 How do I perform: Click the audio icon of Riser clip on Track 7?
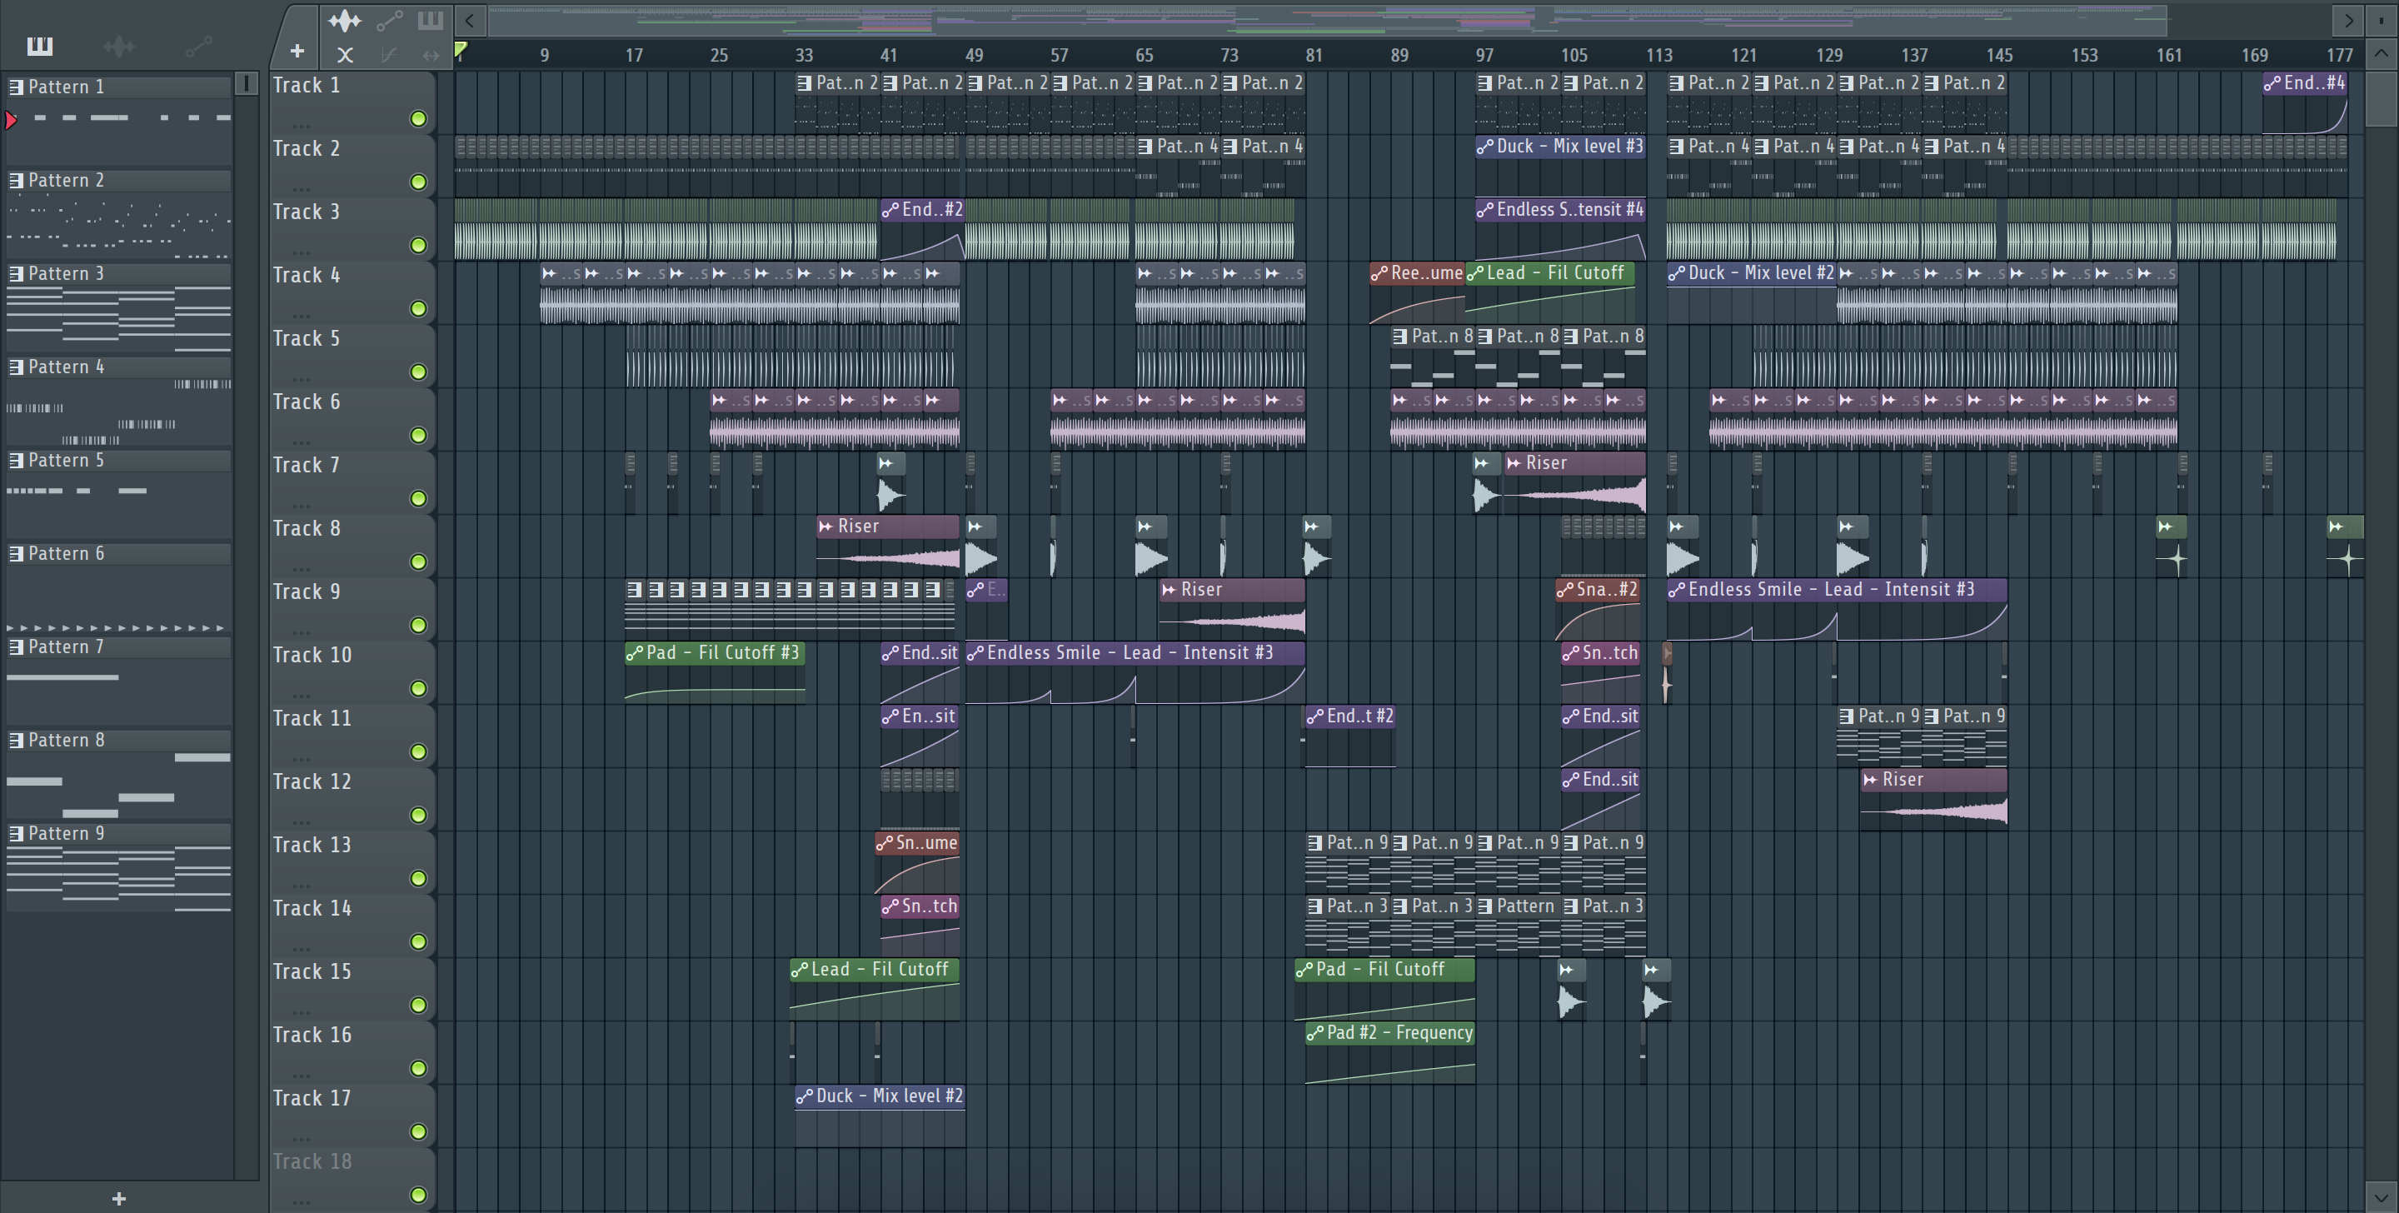click(x=1514, y=463)
